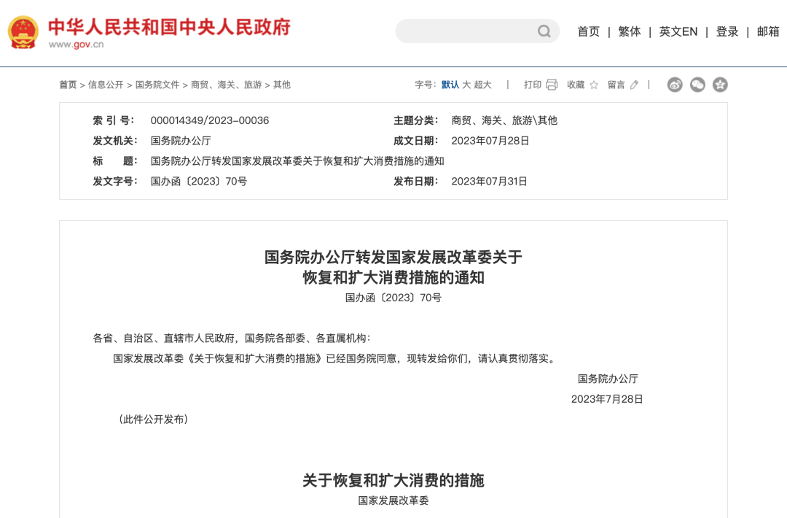Image resolution: width=787 pixels, height=518 pixels.
Task: Open the 邮箱 mailbox link
Action: point(767,31)
